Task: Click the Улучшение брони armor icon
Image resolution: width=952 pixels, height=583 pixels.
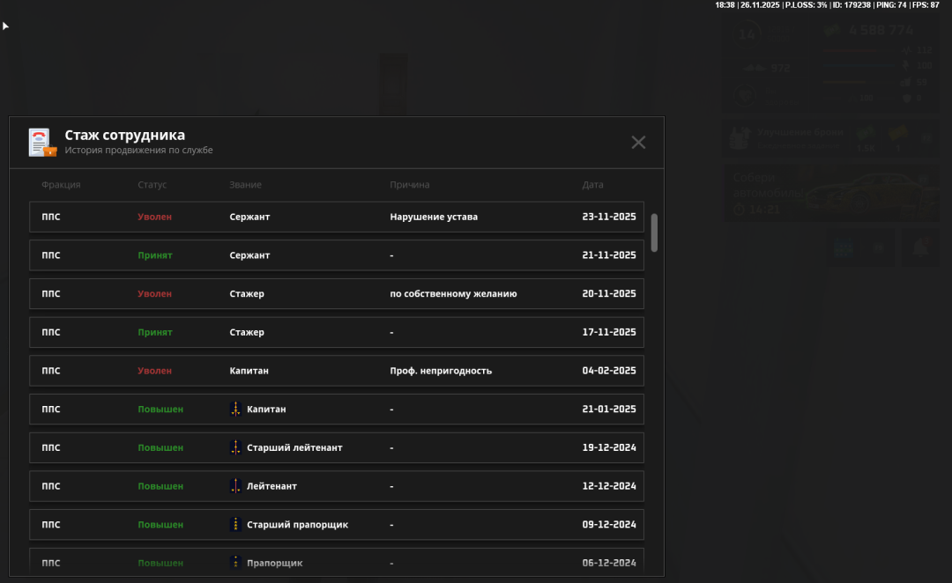Action: pyautogui.click(x=739, y=138)
